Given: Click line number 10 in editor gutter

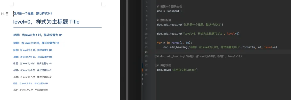Looking at the screenshot, I should [x=146, y=34].
